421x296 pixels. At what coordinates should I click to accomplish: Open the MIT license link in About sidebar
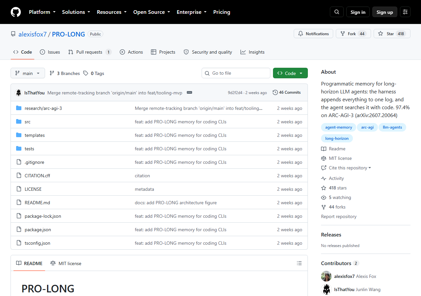coord(336,158)
